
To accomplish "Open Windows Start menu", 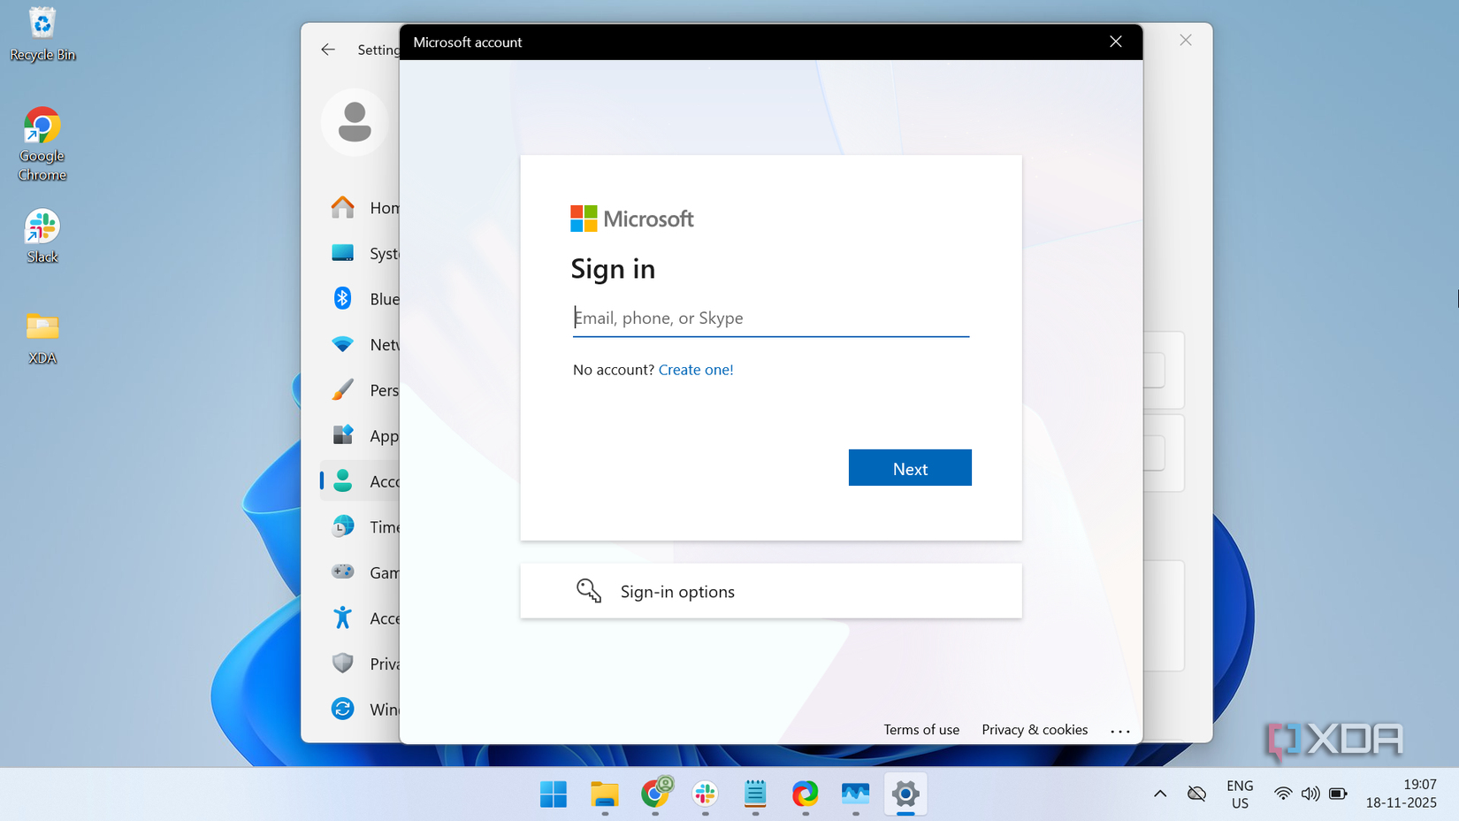I will pyautogui.click(x=554, y=794).
